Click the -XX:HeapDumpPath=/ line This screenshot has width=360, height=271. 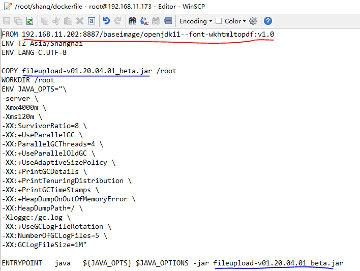(x=42, y=208)
